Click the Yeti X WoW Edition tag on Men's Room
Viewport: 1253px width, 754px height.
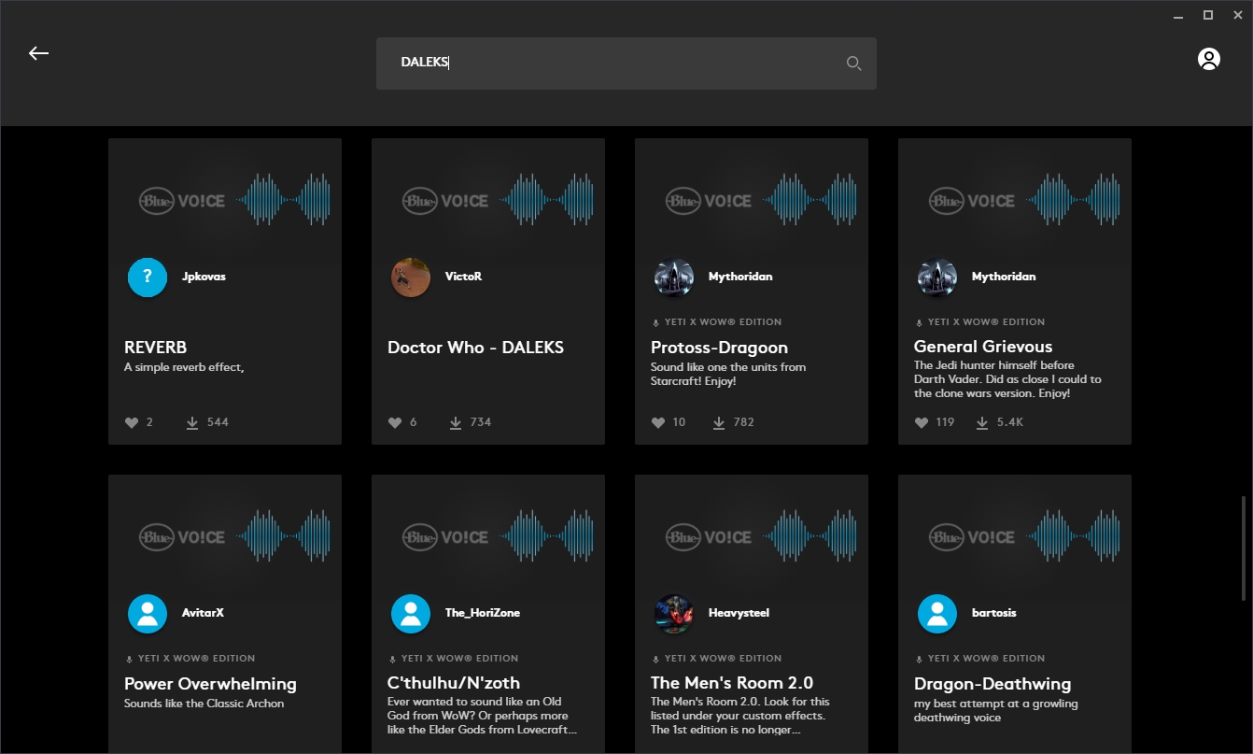pyautogui.click(x=716, y=659)
